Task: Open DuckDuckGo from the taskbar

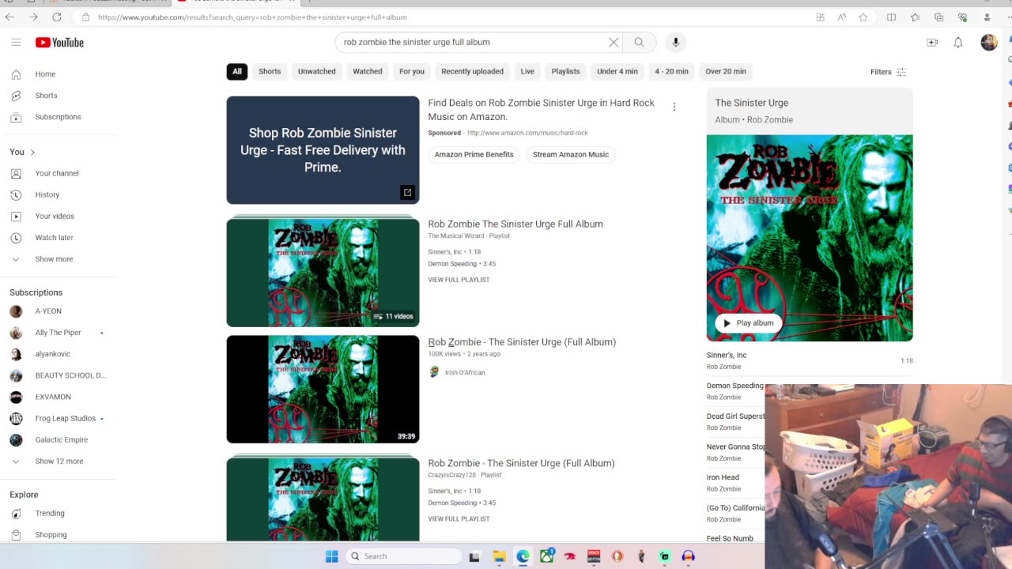Action: (x=617, y=556)
